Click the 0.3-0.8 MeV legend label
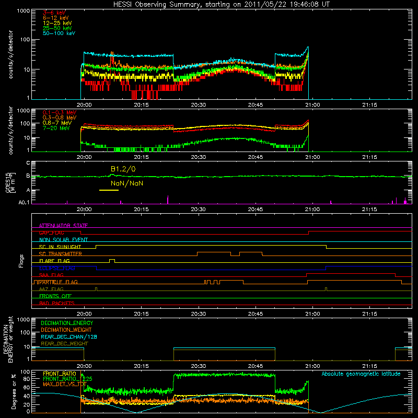Screen dimensions: 418x418 60,118
